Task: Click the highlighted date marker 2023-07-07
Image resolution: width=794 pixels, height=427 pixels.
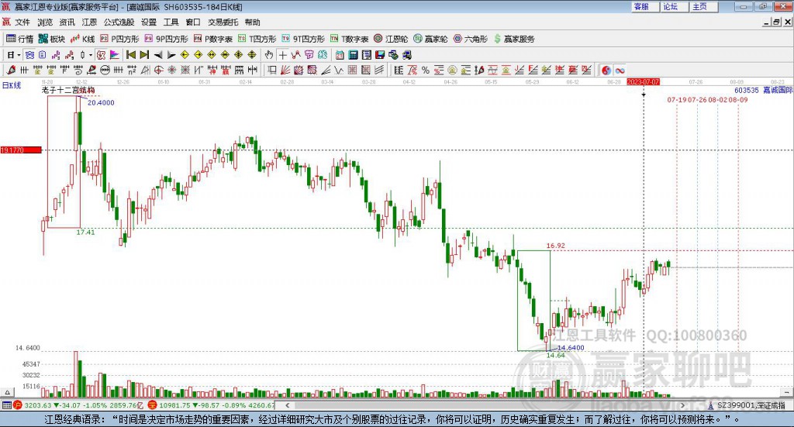Action: tap(643, 81)
